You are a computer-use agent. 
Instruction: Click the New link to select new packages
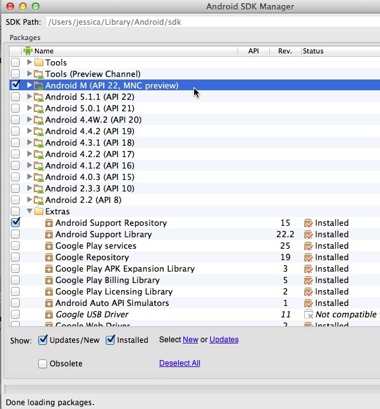tap(190, 340)
